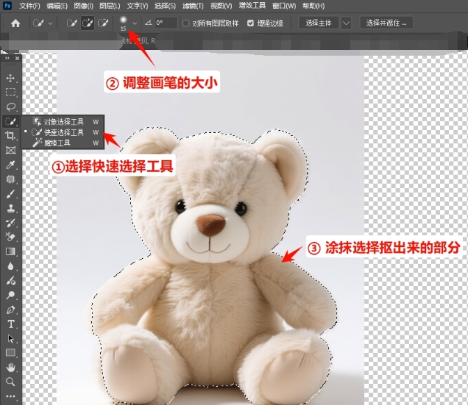Select the Spot Healing Brush tool
The width and height of the screenshot is (468, 405).
10,180
